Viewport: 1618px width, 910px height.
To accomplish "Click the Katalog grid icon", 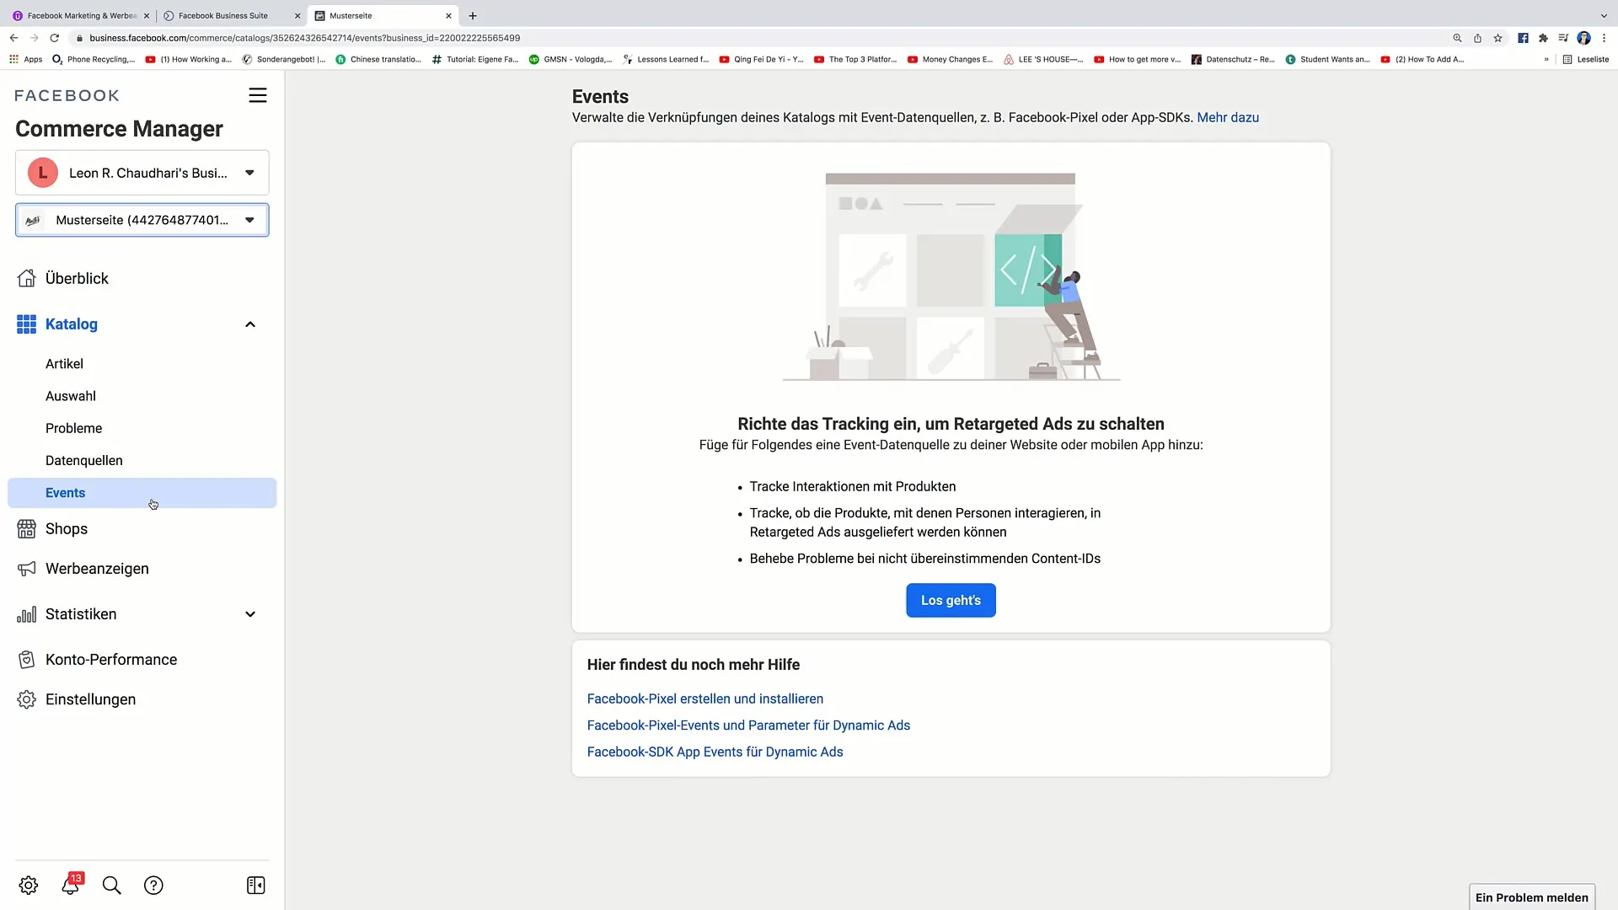I will click(x=26, y=324).
